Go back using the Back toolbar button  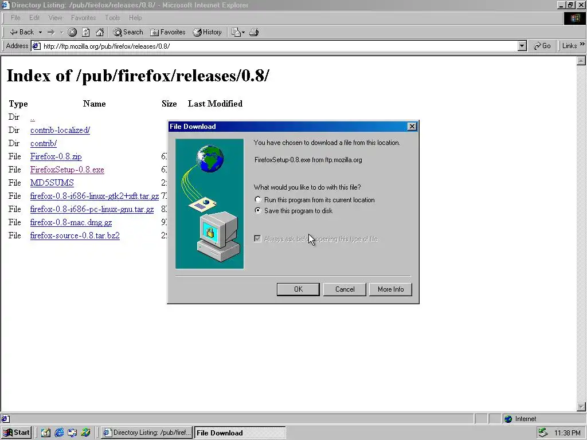[x=21, y=32]
